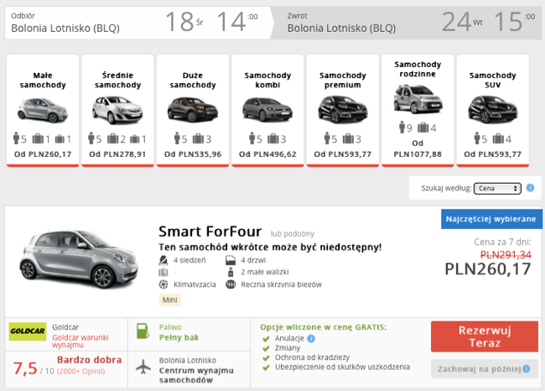Click the Mini category tag
Screen dimensions: 545x391
pos(169,300)
